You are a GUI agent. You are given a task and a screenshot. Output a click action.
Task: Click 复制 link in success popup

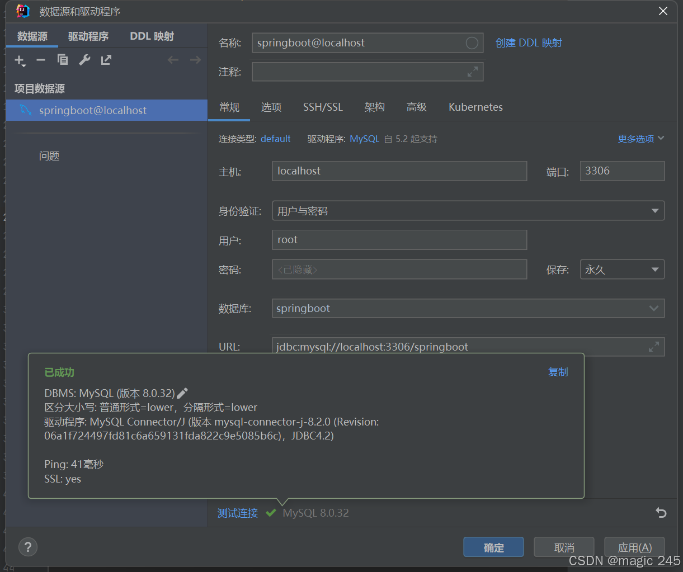point(558,372)
